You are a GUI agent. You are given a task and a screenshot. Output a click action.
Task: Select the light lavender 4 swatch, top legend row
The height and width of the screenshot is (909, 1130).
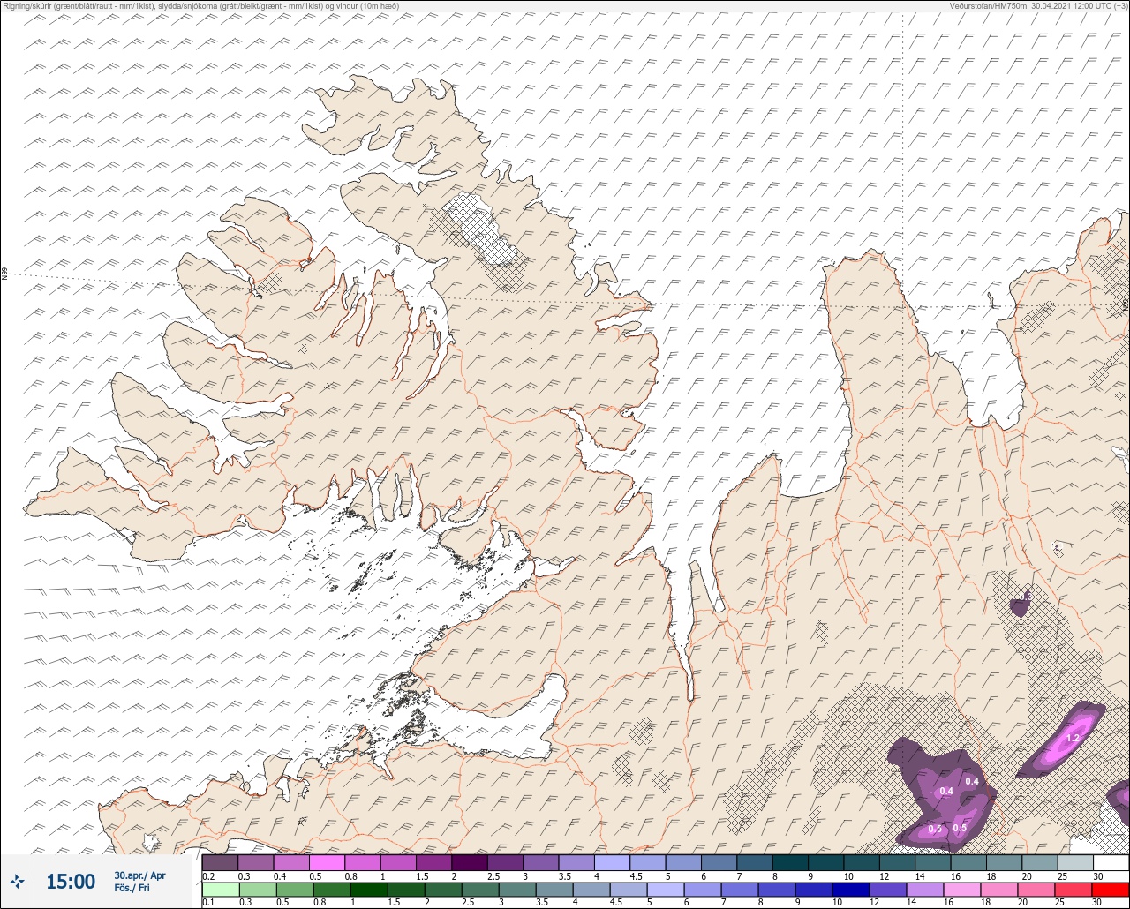click(612, 862)
